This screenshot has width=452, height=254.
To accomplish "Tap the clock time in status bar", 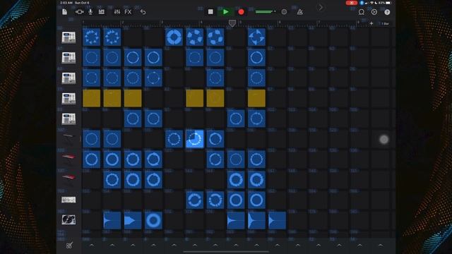I will (x=66, y=3).
